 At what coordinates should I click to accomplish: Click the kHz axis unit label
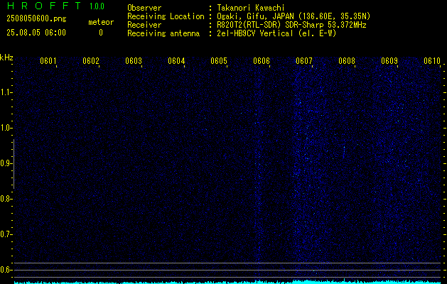tap(6, 58)
